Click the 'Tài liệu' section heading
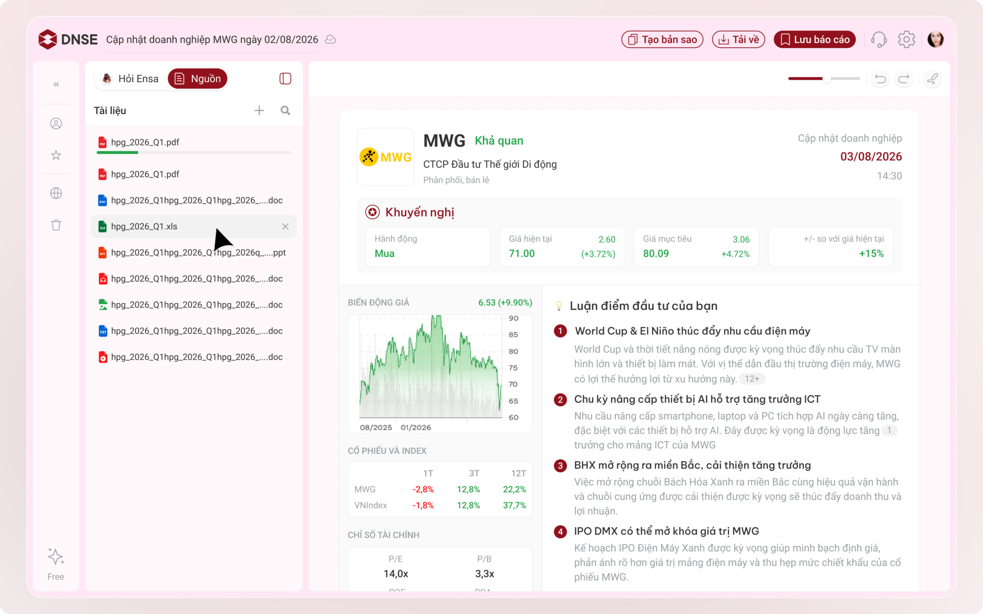Image resolution: width=983 pixels, height=614 pixels. (x=110, y=111)
